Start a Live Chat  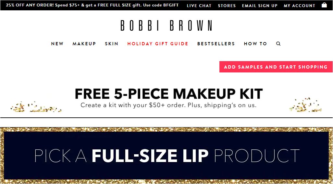click(199, 6)
